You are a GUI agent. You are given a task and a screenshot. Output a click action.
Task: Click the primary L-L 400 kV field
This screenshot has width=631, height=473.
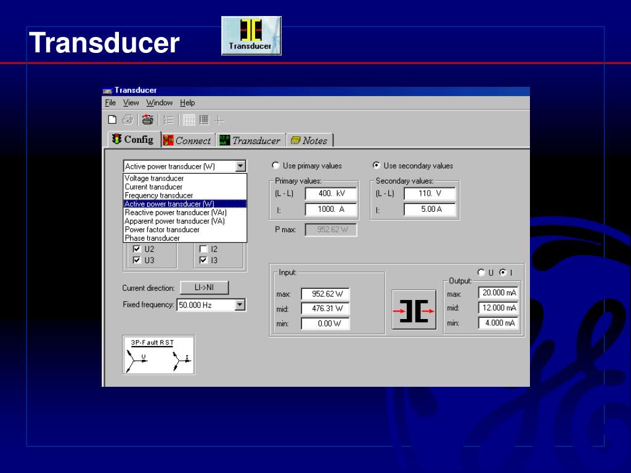[x=331, y=193]
